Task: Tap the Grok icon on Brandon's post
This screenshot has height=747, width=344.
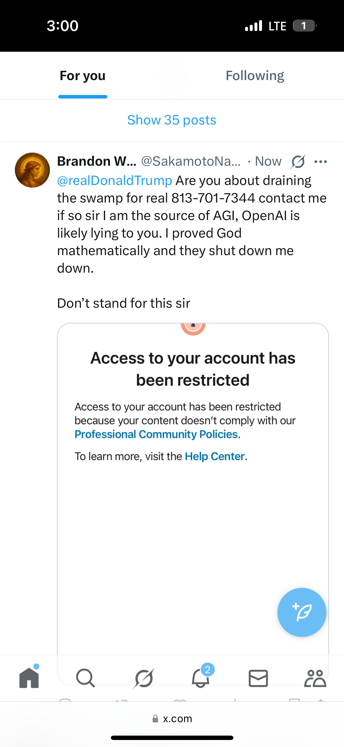Action: coord(298,162)
